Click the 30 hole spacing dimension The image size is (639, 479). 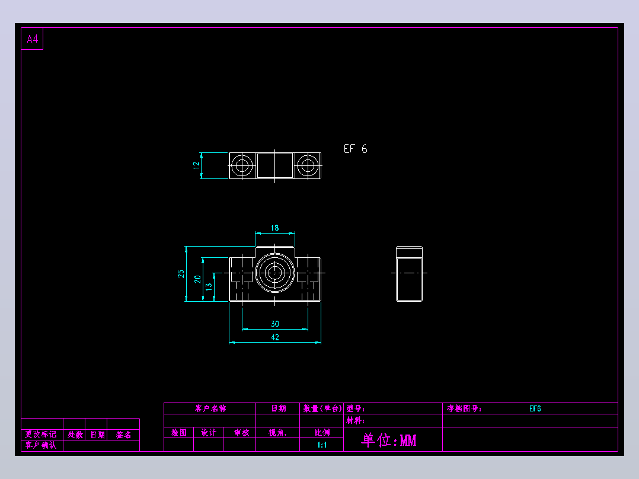275,324
